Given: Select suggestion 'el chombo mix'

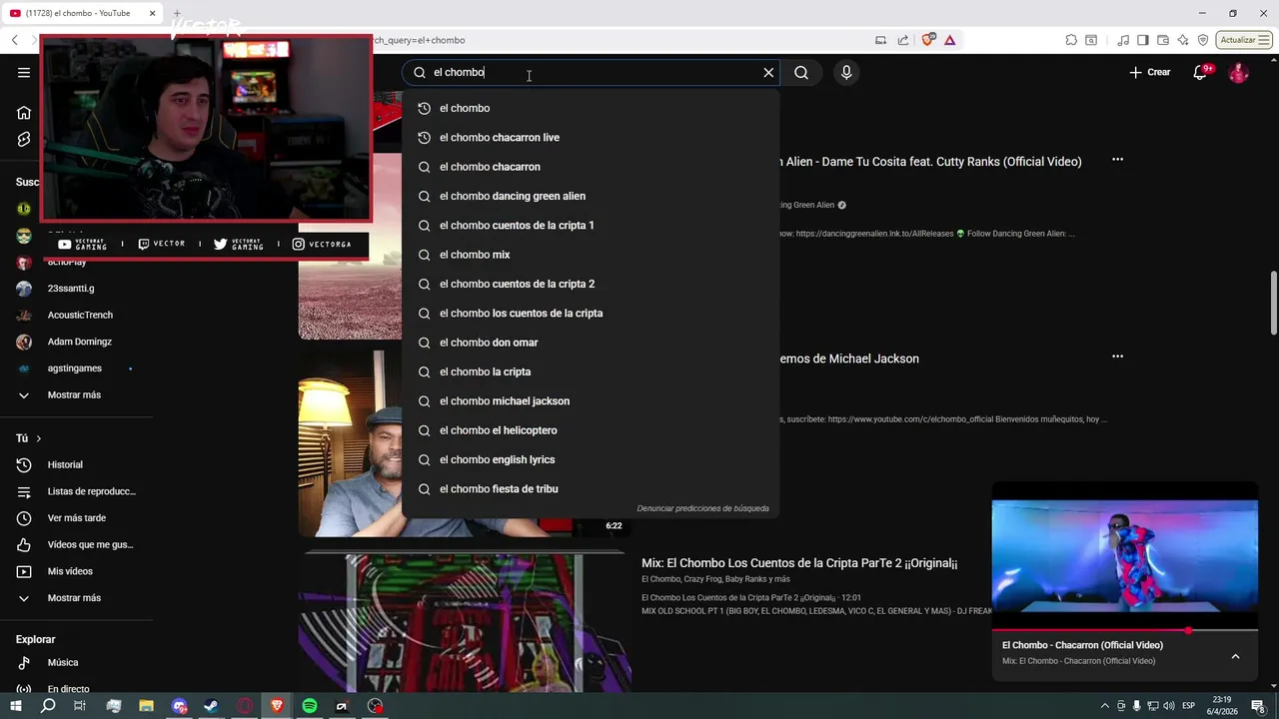Looking at the screenshot, I should (591, 255).
